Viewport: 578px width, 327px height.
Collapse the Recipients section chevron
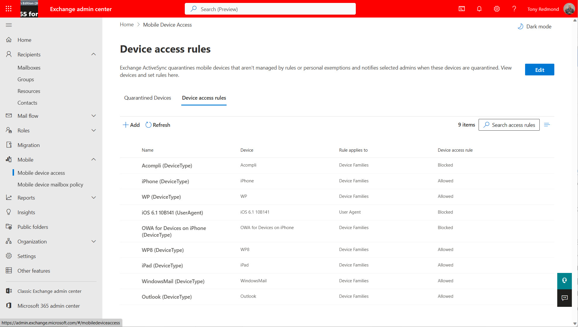(x=94, y=54)
